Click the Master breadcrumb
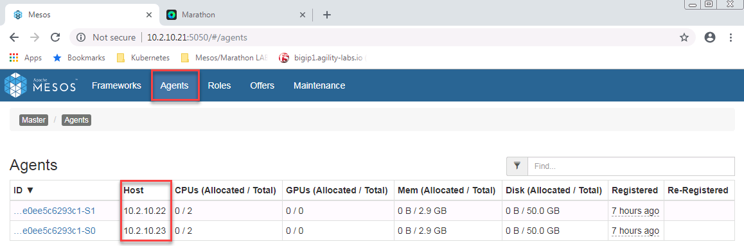Image resolution: width=744 pixels, height=246 pixels. tap(33, 120)
